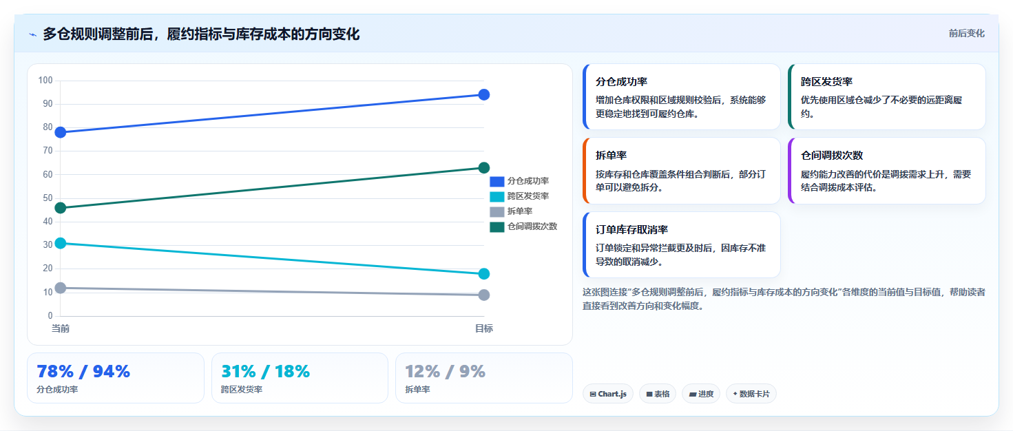The height and width of the screenshot is (431, 1013).
Task: Click the text 按库存和仓库覆盖条件组合判断后
Action: [658, 174]
